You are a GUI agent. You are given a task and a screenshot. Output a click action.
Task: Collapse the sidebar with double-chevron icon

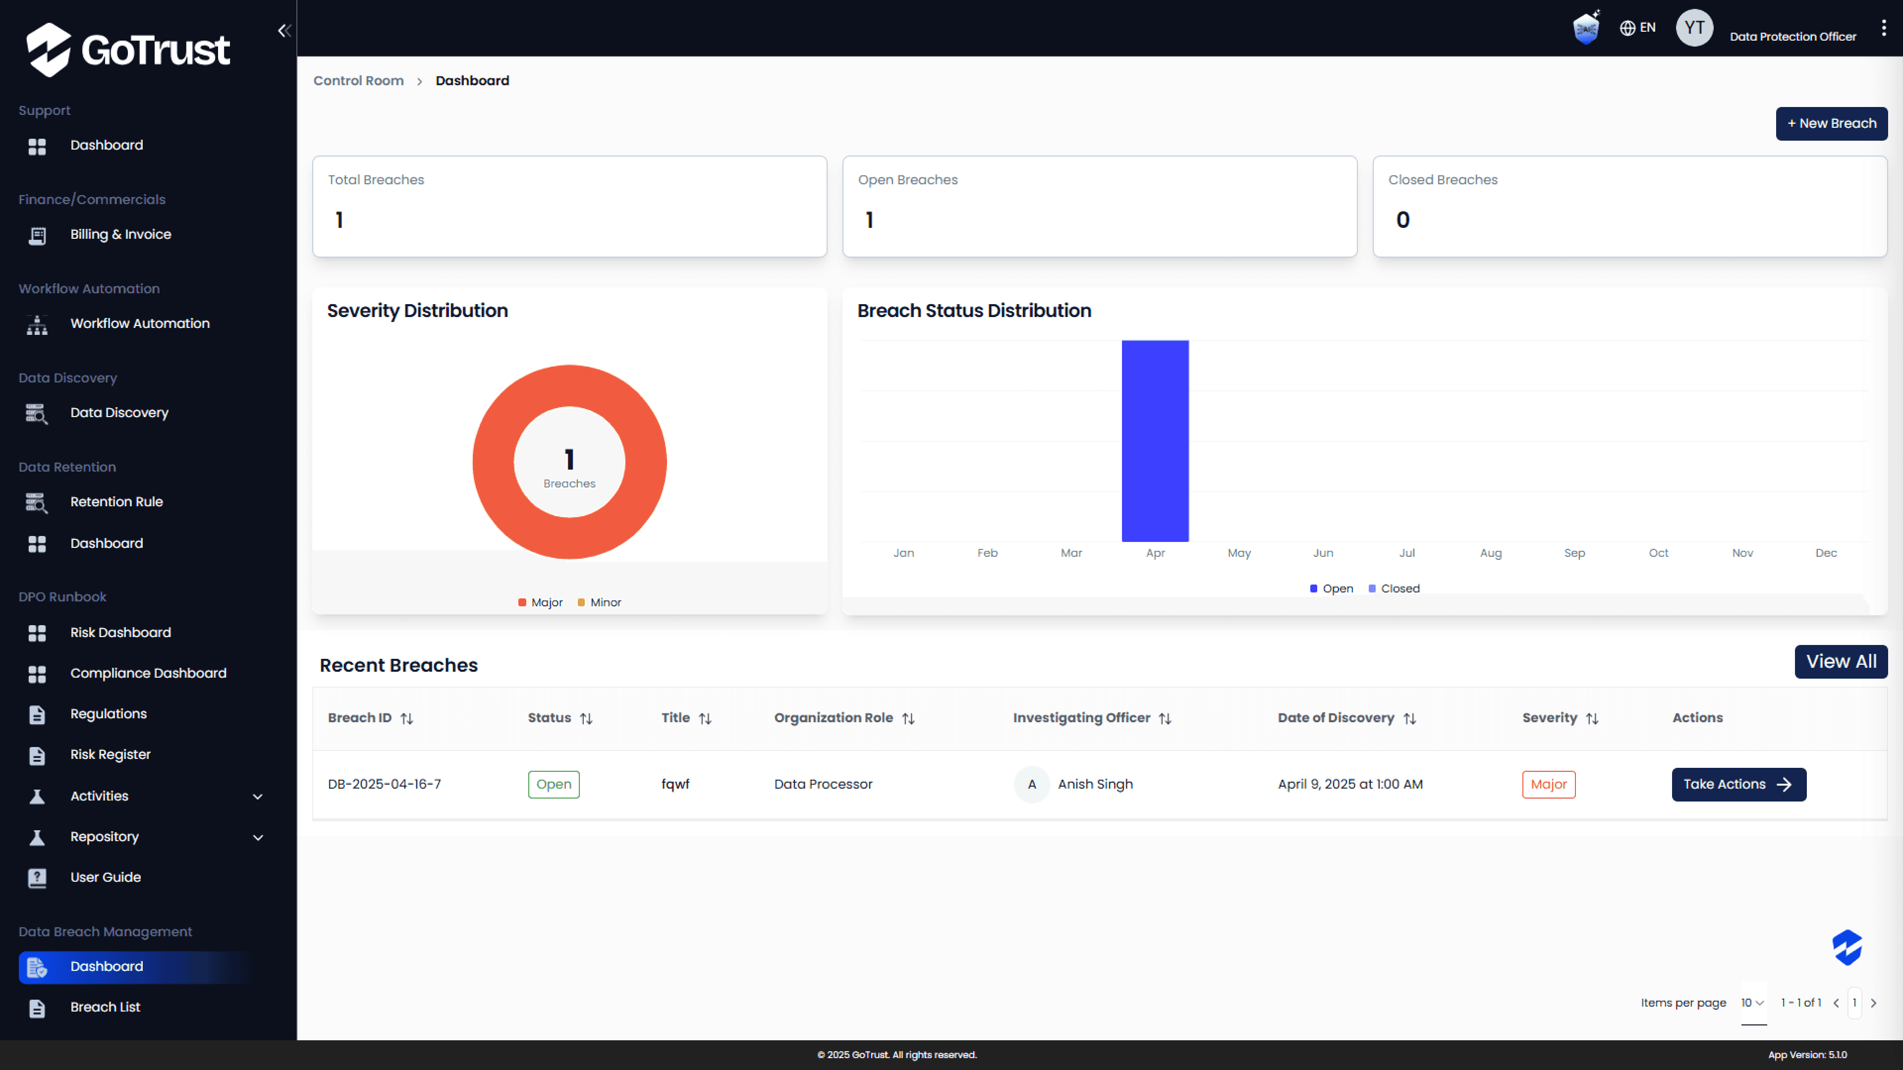(284, 30)
